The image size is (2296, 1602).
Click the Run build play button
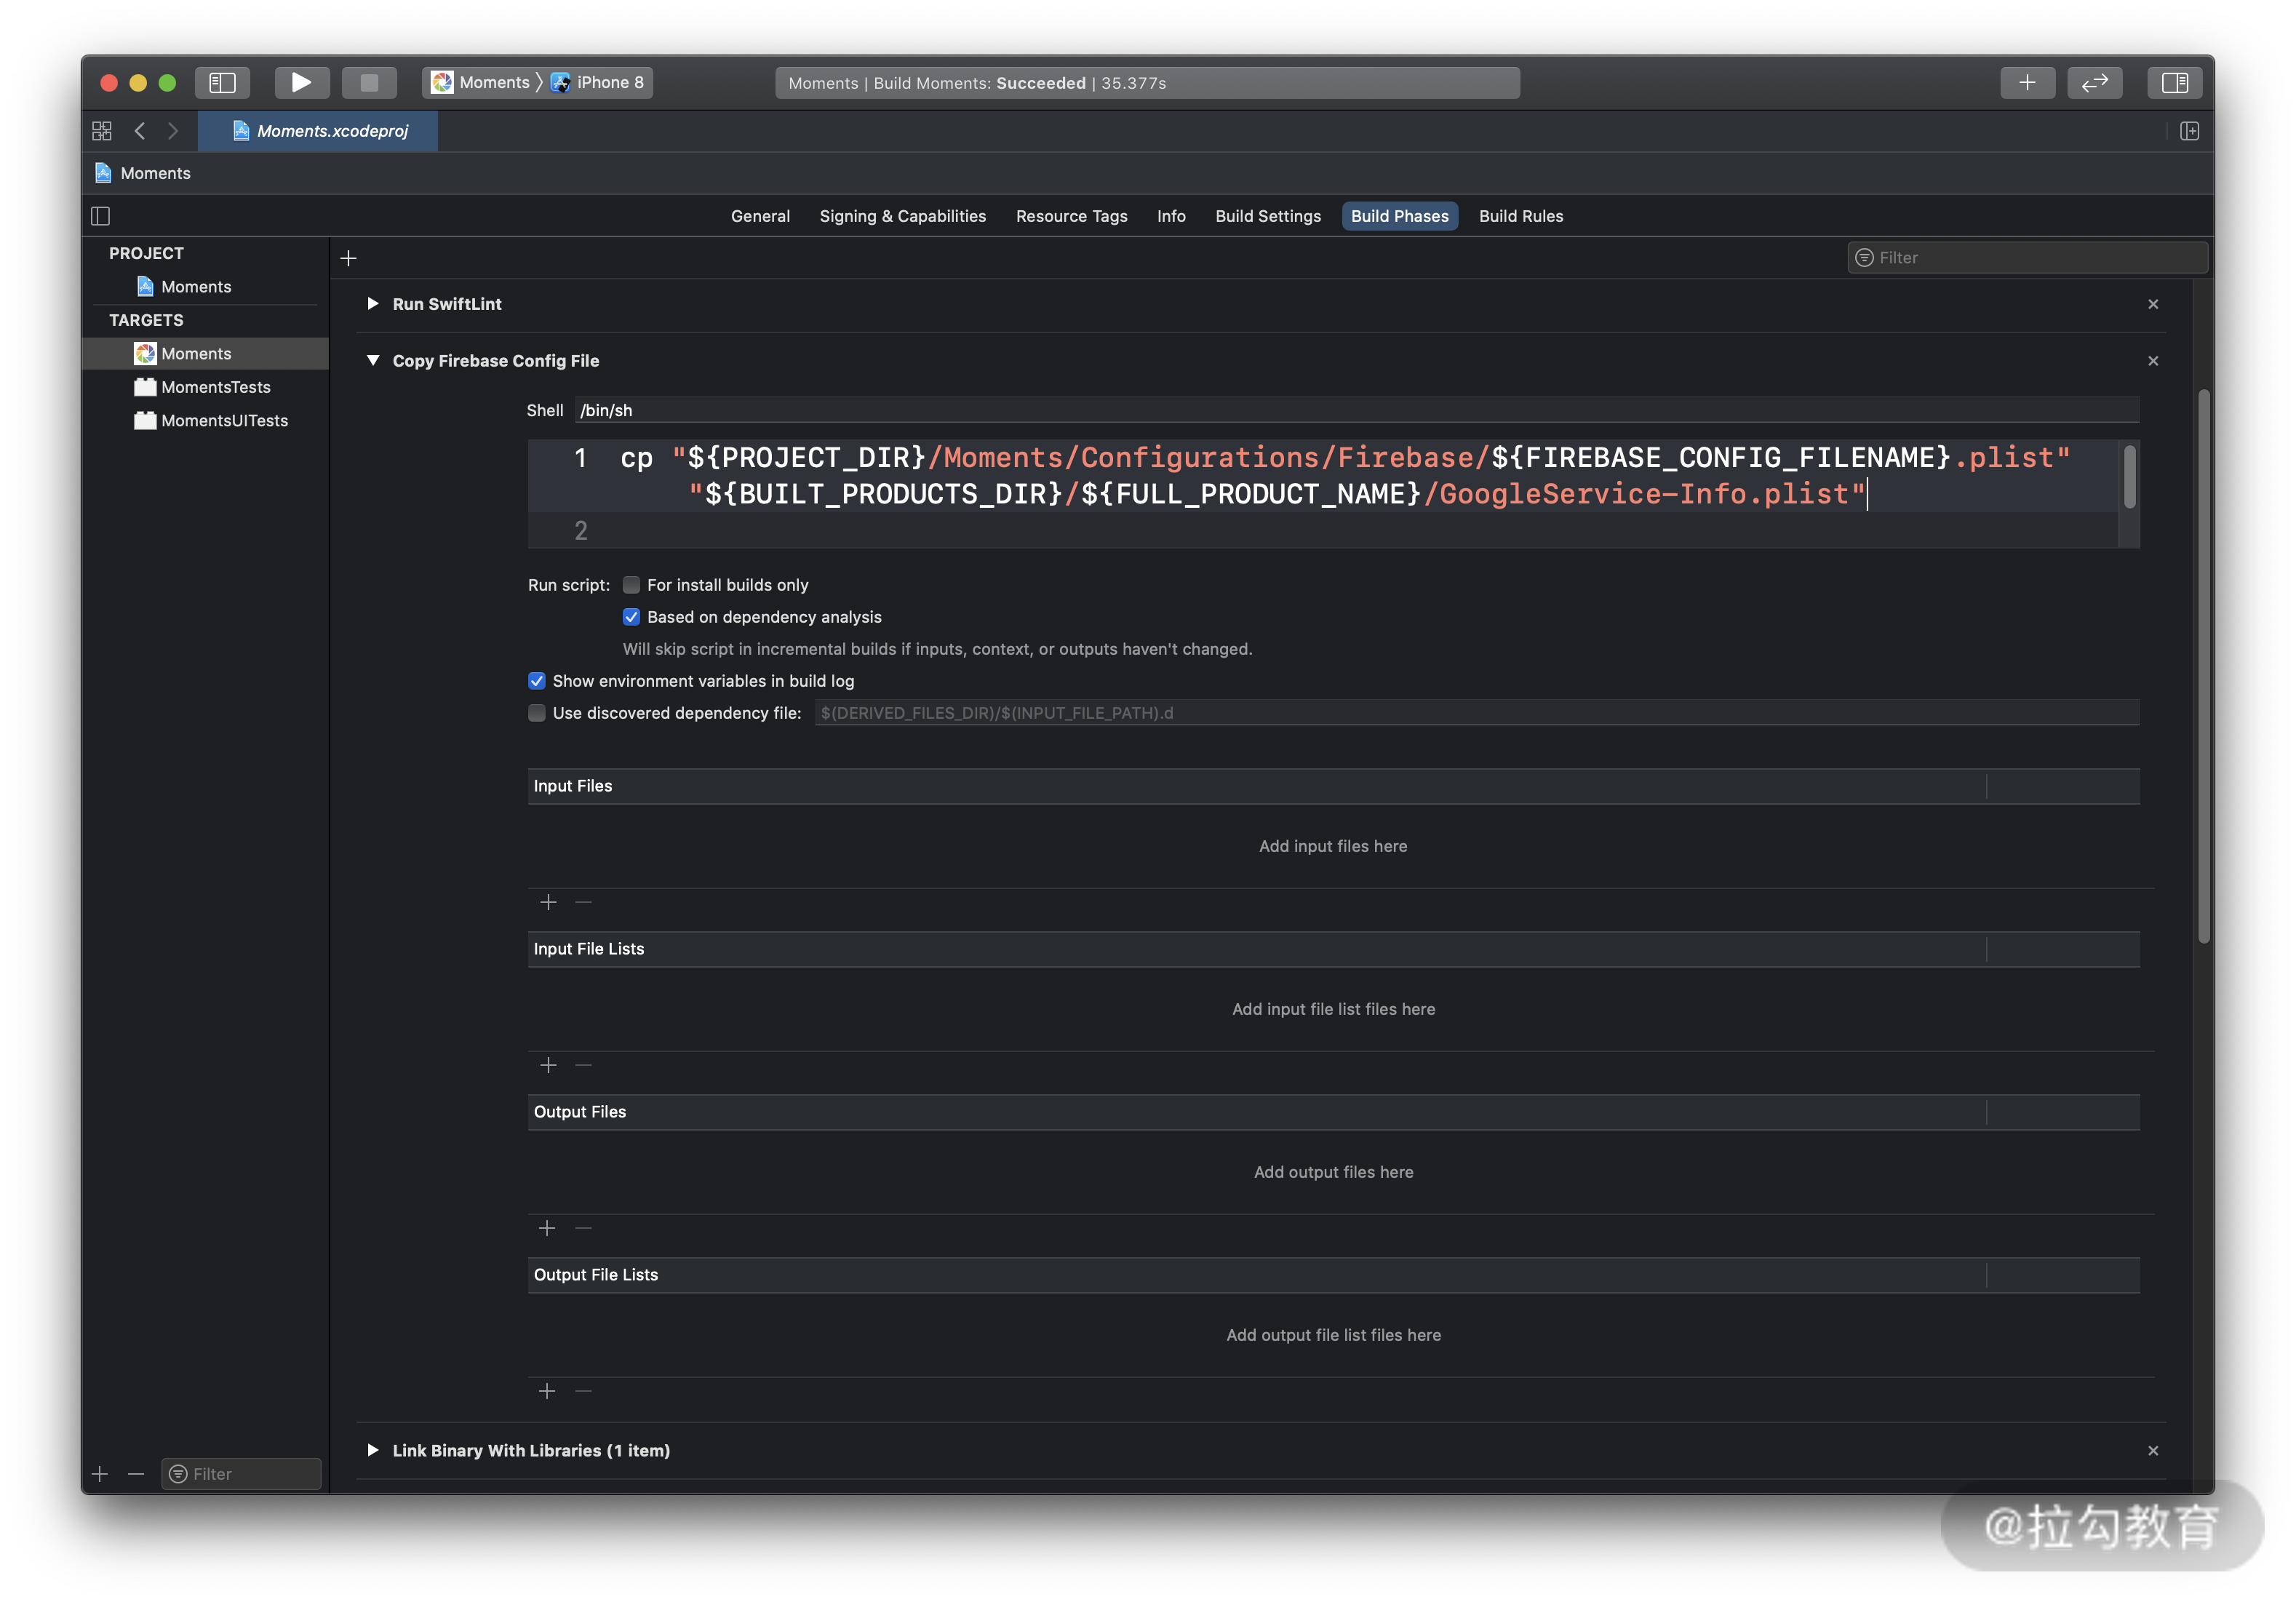[301, 82]
